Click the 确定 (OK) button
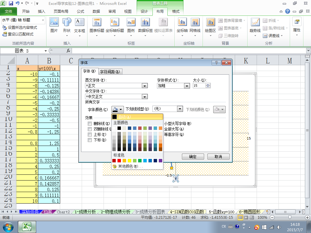Image resolution: width=311 pixels, height=233 pixels. [x=193, y=157]
